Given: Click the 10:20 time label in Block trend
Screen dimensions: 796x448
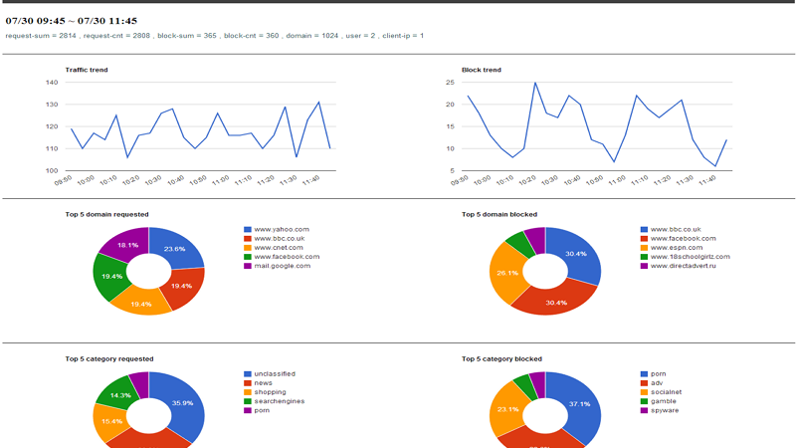Looking at the screenshot, I should pyautogui.click(x=527, y=180).
